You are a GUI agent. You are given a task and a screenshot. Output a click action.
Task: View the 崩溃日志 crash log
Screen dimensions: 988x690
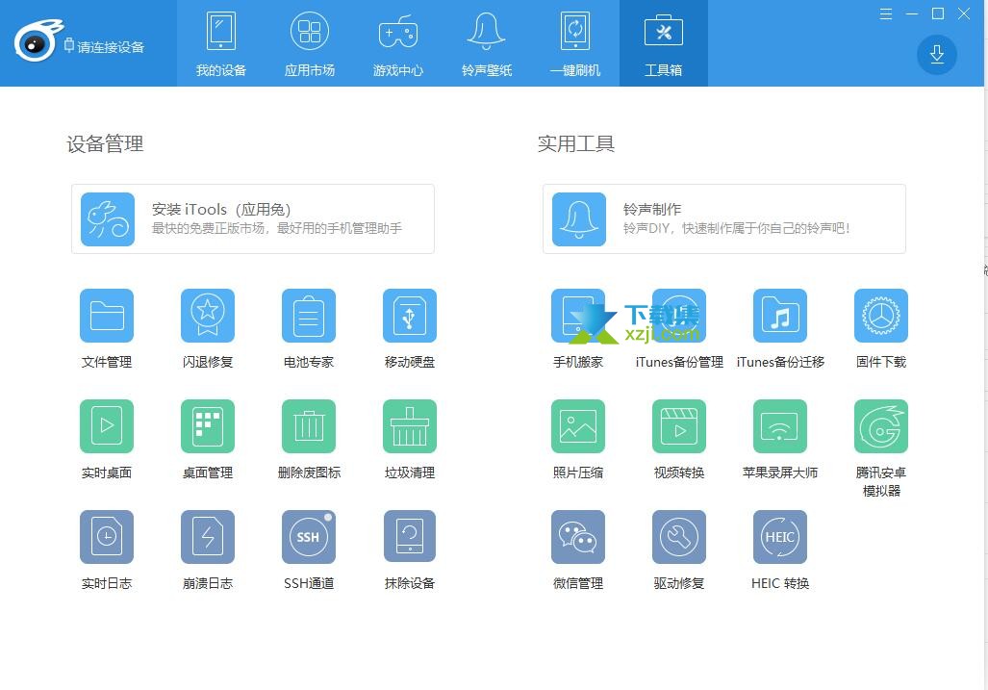coord(207,537)
